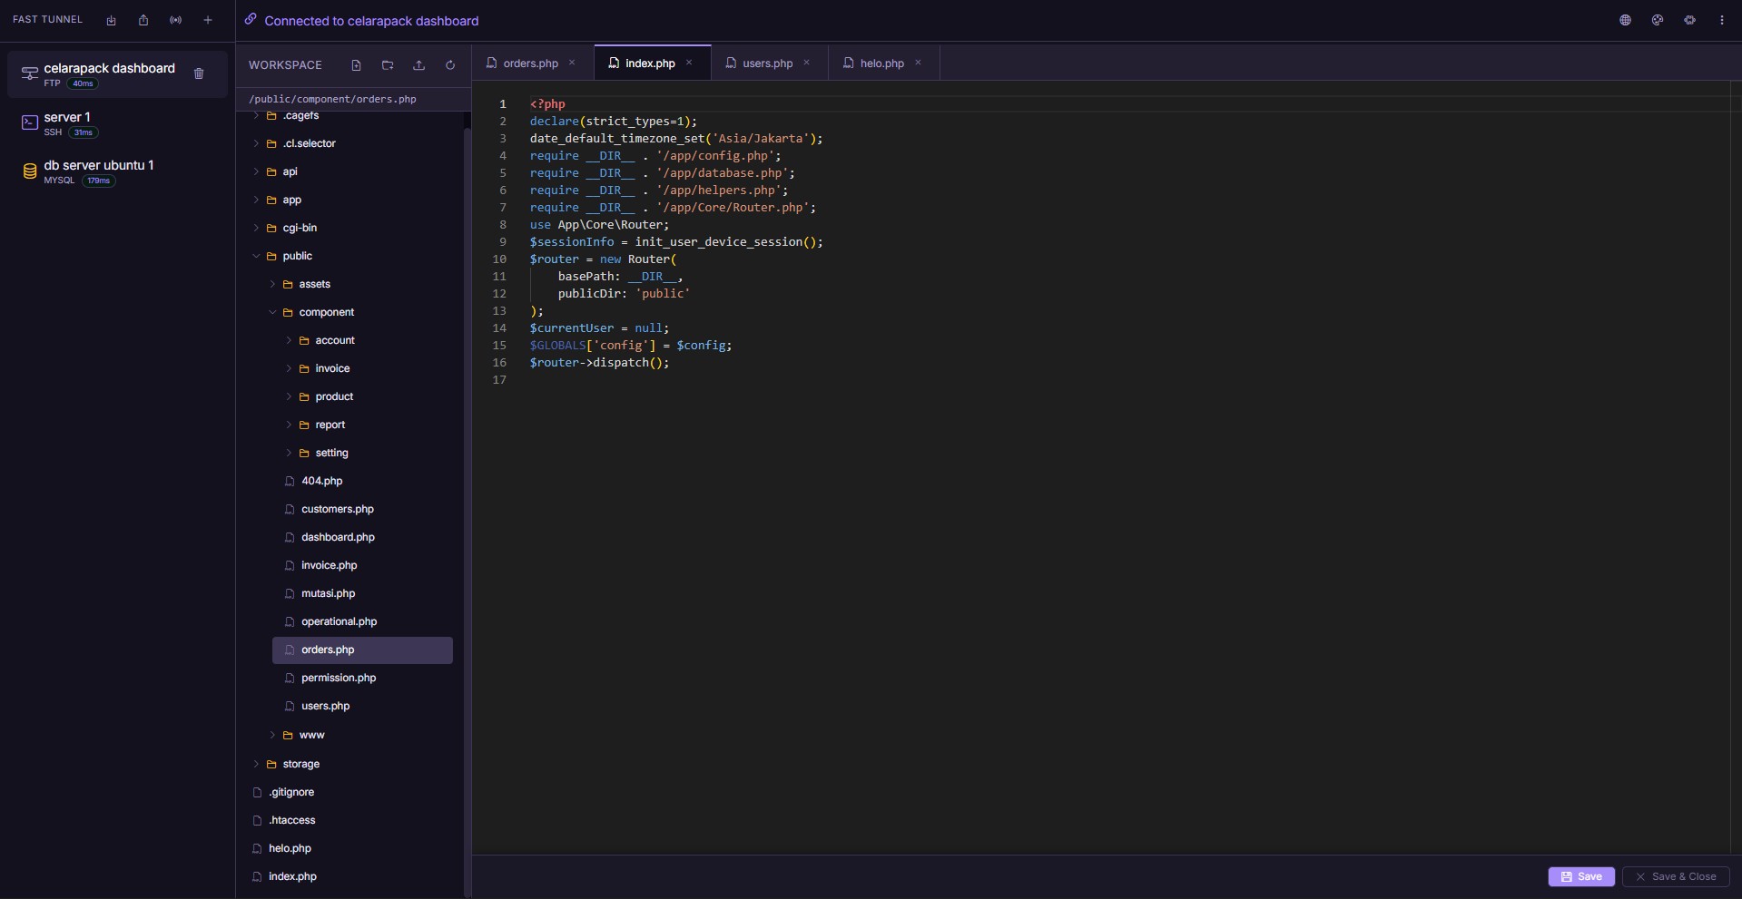Viewport: 1742px width, 899px height.
Task: Click the upload icon in Workspace toolbar
Action: pyautogui.click(x=418, y=65)
